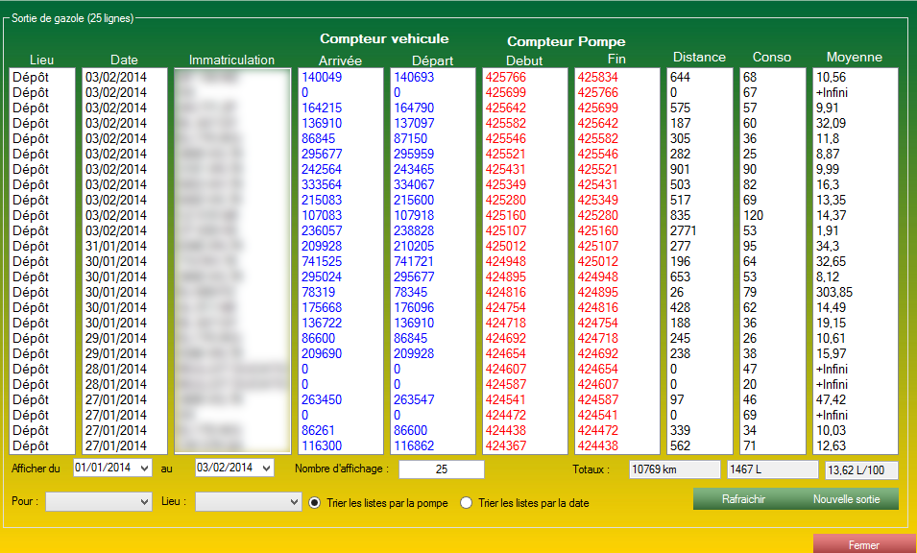Select "Trier les listes par la pompe"
917x553 pixels.
(x=313, y=502)
